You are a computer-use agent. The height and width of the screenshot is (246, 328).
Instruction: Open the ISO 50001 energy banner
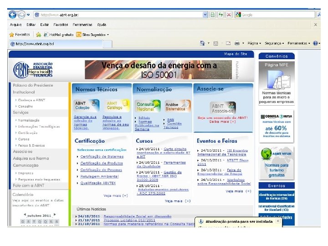(x=158, y=70)
